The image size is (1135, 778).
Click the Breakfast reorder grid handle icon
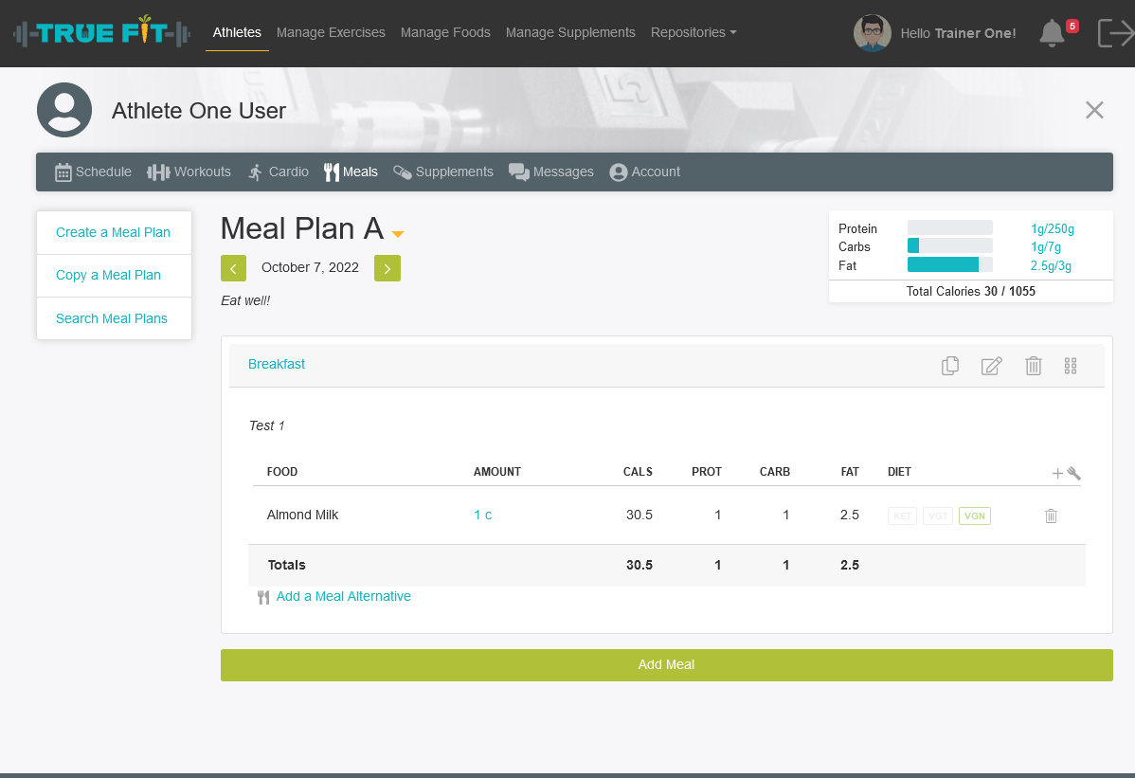[1071, 366]
